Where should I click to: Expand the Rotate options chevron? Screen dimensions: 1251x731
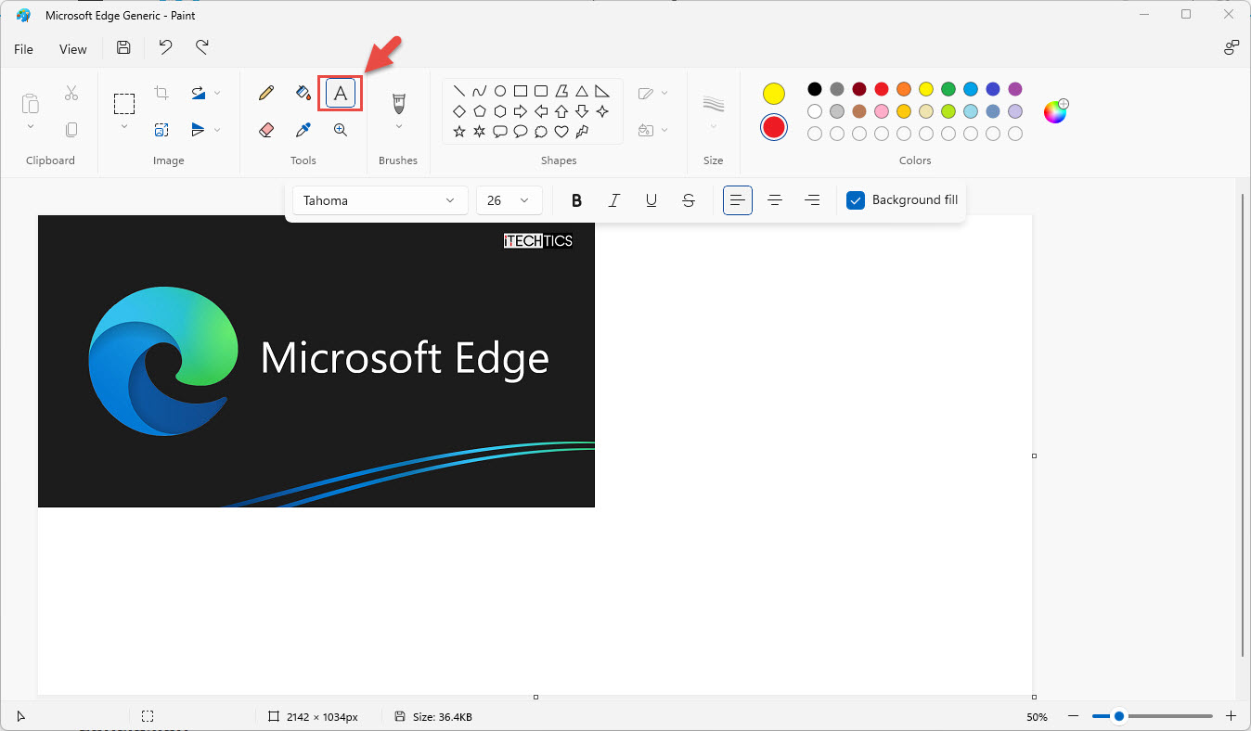point(218,93)
